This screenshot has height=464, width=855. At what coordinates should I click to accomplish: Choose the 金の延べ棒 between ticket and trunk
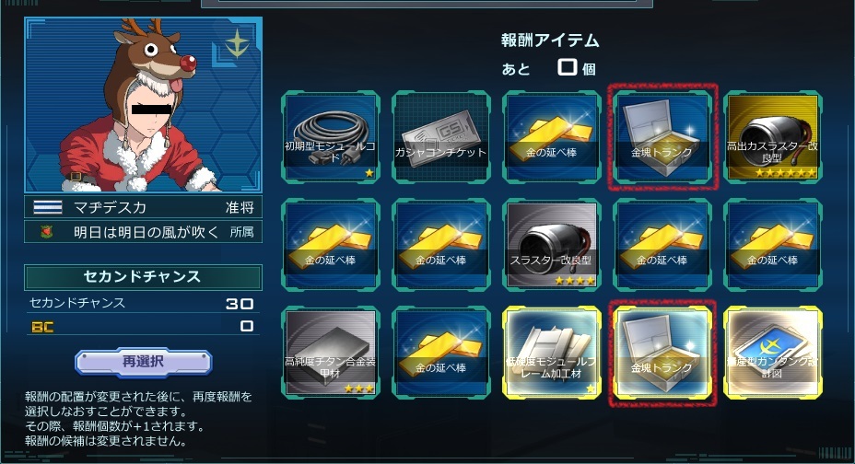(x=551, y=136)
